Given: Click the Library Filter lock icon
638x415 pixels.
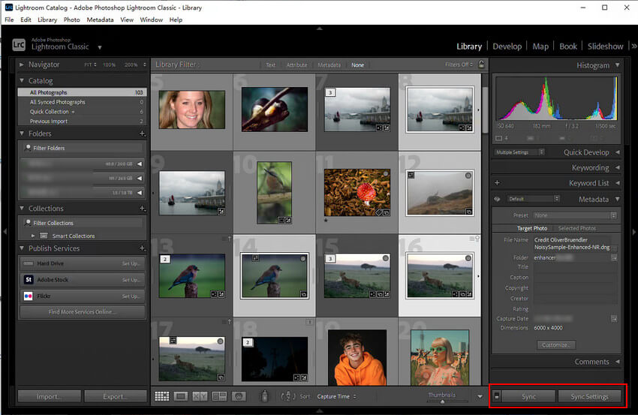Looking at the screenshot, I should click(481, 65).
